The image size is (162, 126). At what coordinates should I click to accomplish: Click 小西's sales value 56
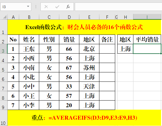coord(69,58)
